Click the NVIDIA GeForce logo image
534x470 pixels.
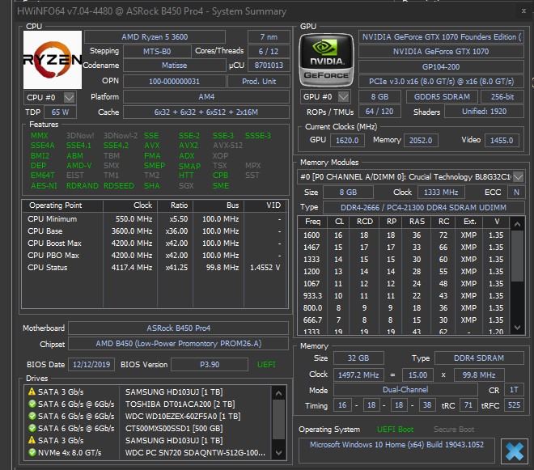(x=326, y=60)
